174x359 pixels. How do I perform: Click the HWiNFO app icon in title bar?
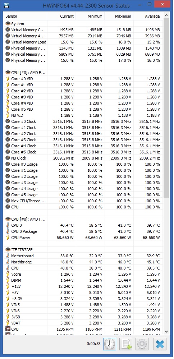(6, 5)
